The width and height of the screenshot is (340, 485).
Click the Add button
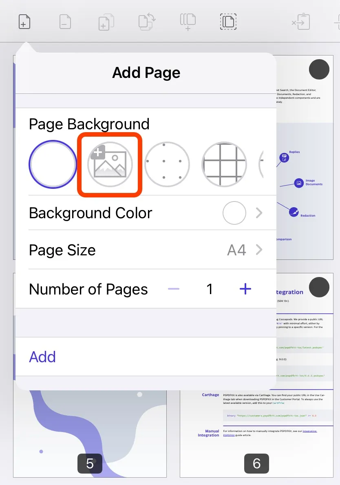click(x=42, y=357)
